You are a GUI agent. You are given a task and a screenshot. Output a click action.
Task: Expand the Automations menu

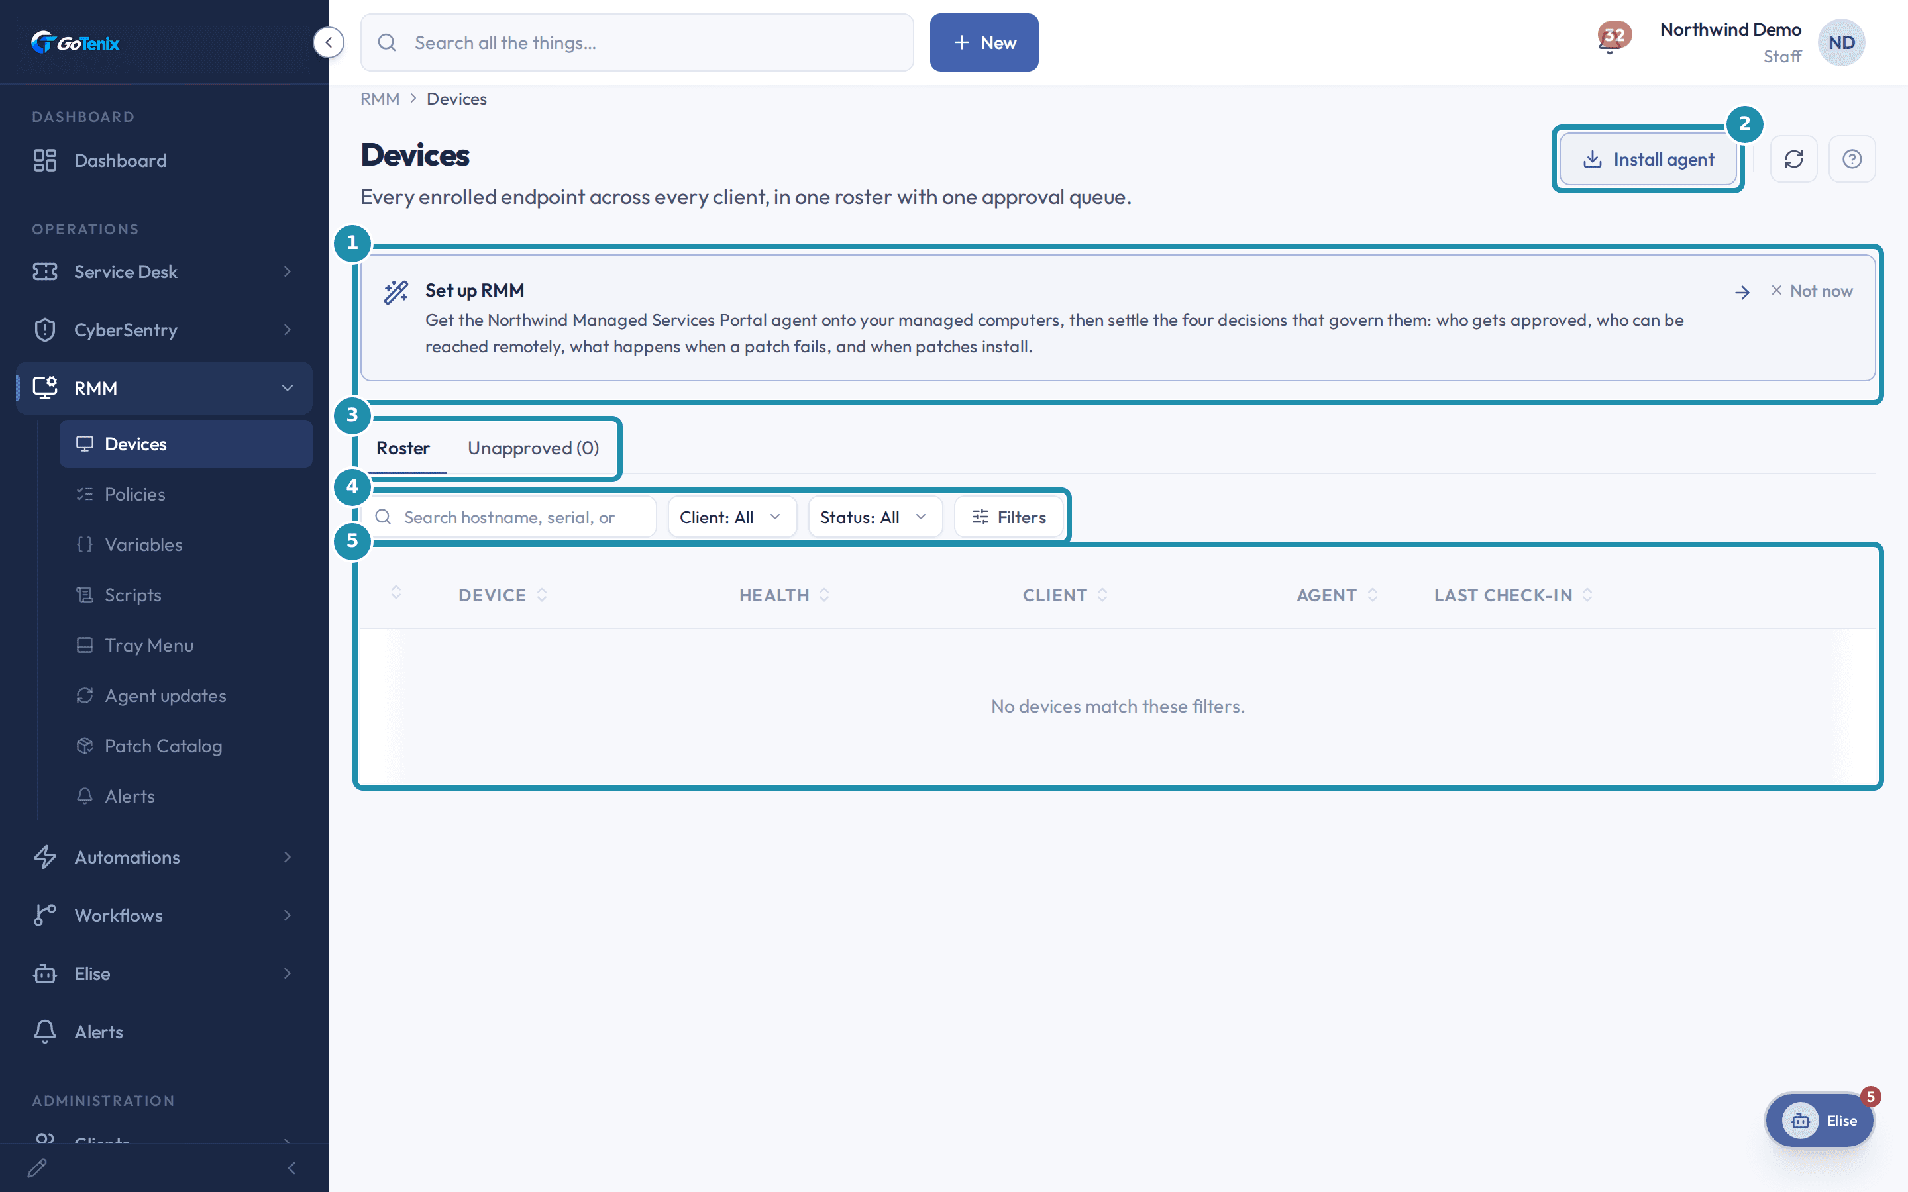164,857
